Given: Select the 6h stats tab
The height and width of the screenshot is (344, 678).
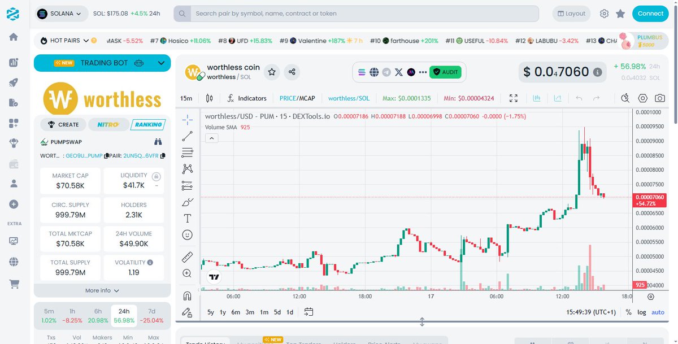Looking at the screenshot, I should tap(98, 315).
